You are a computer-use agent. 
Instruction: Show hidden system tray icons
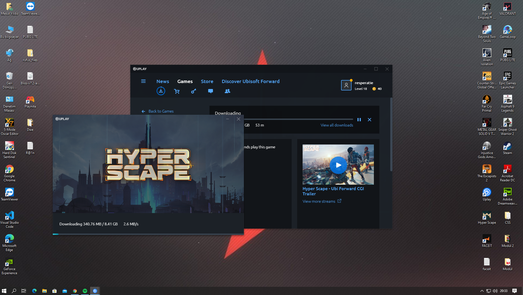point(482,291)
